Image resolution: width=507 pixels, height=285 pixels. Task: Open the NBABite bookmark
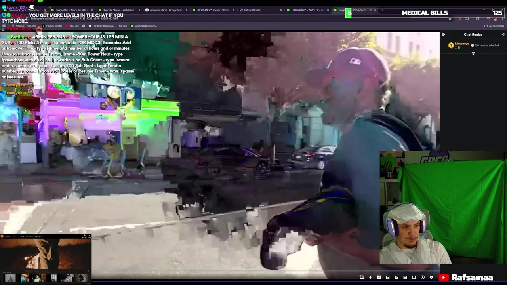25,26
